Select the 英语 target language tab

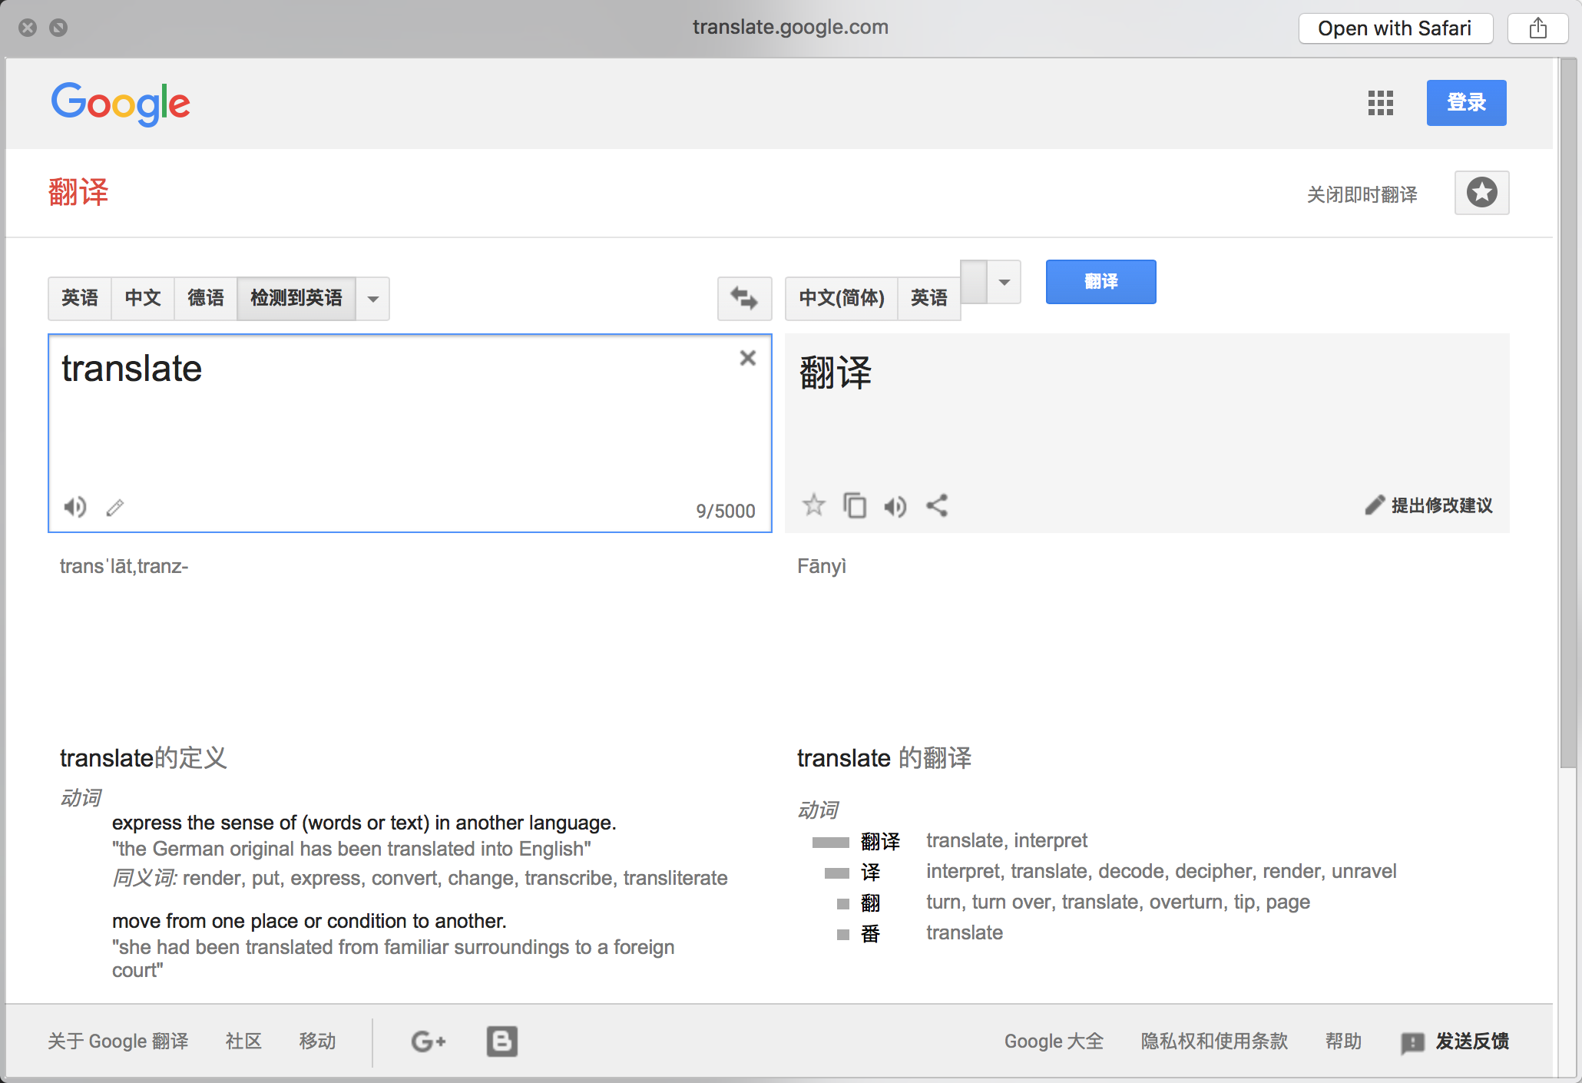(928, 298)
